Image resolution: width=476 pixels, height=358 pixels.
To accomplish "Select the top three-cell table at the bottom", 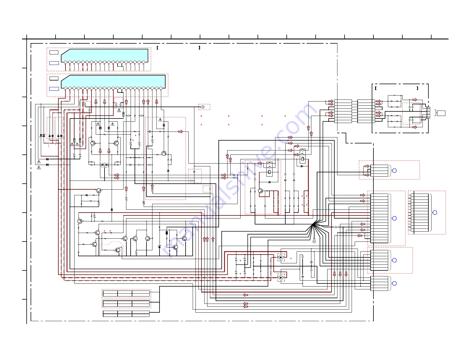I will click(x=126, y=293).
